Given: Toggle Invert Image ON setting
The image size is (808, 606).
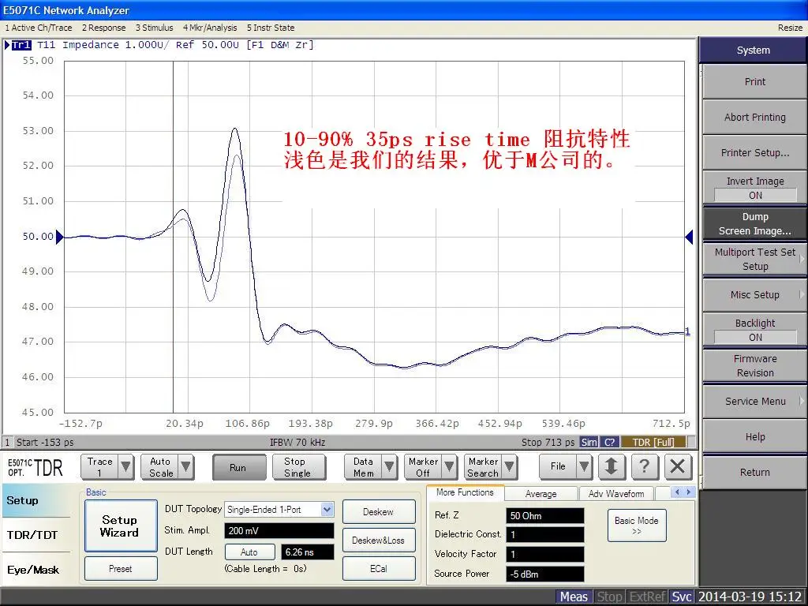Looking at the screenshot, I should click(x=754, y=188).
